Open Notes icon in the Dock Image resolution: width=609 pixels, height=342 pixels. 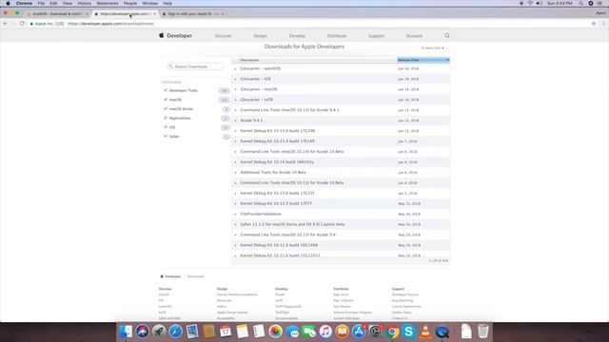[242, 332]
